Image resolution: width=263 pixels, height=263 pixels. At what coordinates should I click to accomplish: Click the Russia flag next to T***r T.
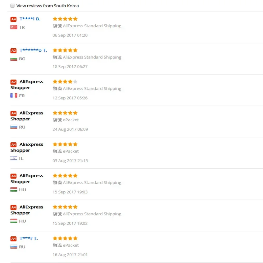tap(13, 247)
